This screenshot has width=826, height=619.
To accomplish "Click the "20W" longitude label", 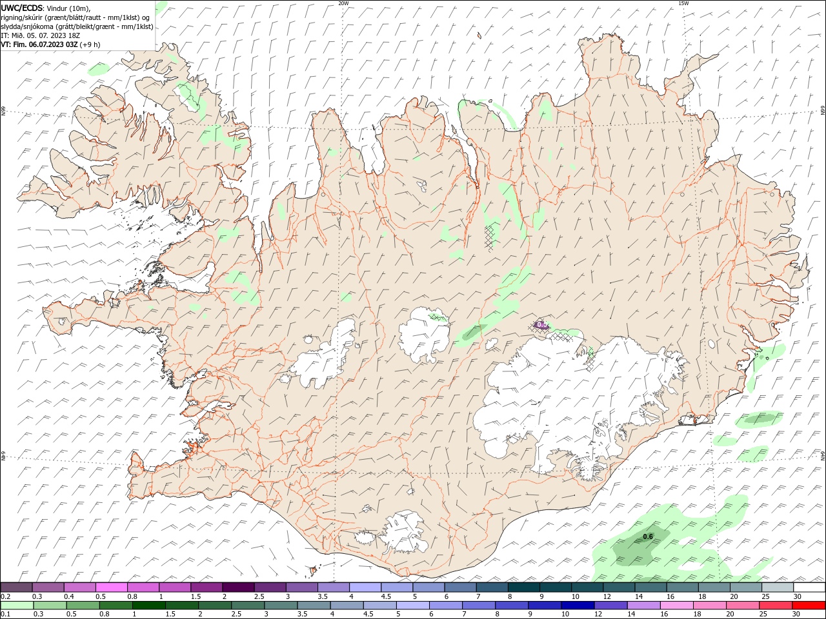I will [343, 3].
